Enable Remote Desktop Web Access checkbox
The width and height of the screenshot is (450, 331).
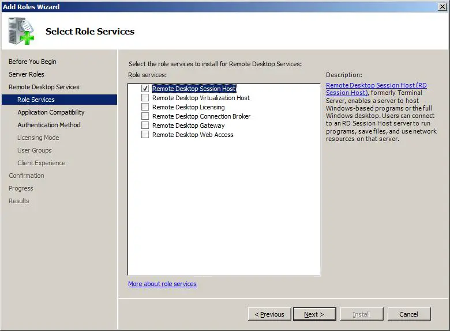pyautogui.click(x=145, y=135)
